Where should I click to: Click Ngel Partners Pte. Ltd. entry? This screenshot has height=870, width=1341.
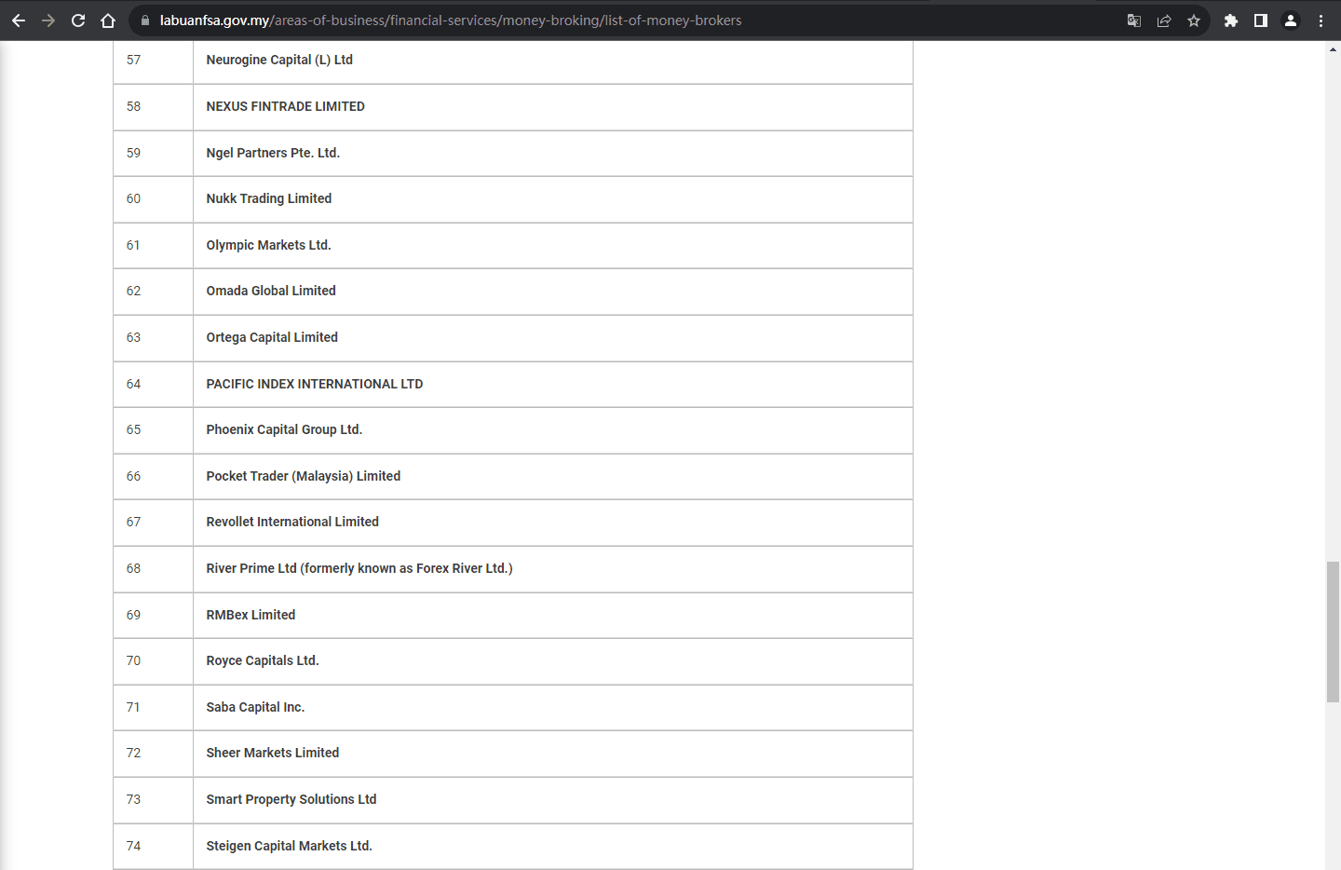coord(273,153)
